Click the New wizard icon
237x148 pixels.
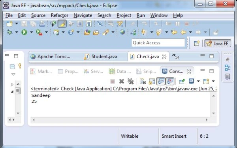click(9, 24)
